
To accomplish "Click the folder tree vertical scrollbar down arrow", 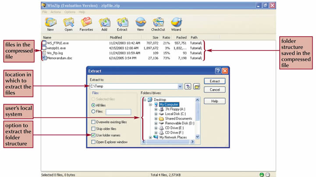I will (x=197, y=137).
